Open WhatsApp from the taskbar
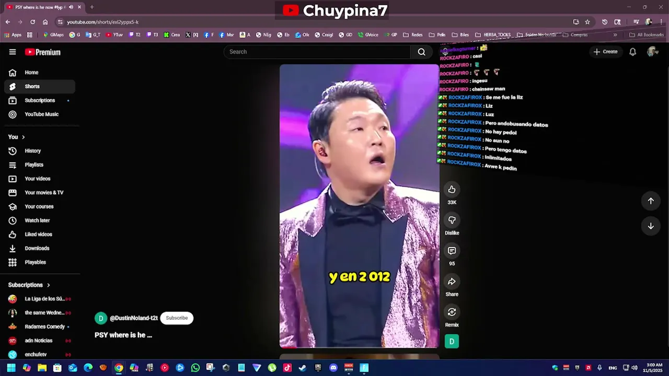The image size is (669, 376). pyautogui.click(x=195, y=368)
